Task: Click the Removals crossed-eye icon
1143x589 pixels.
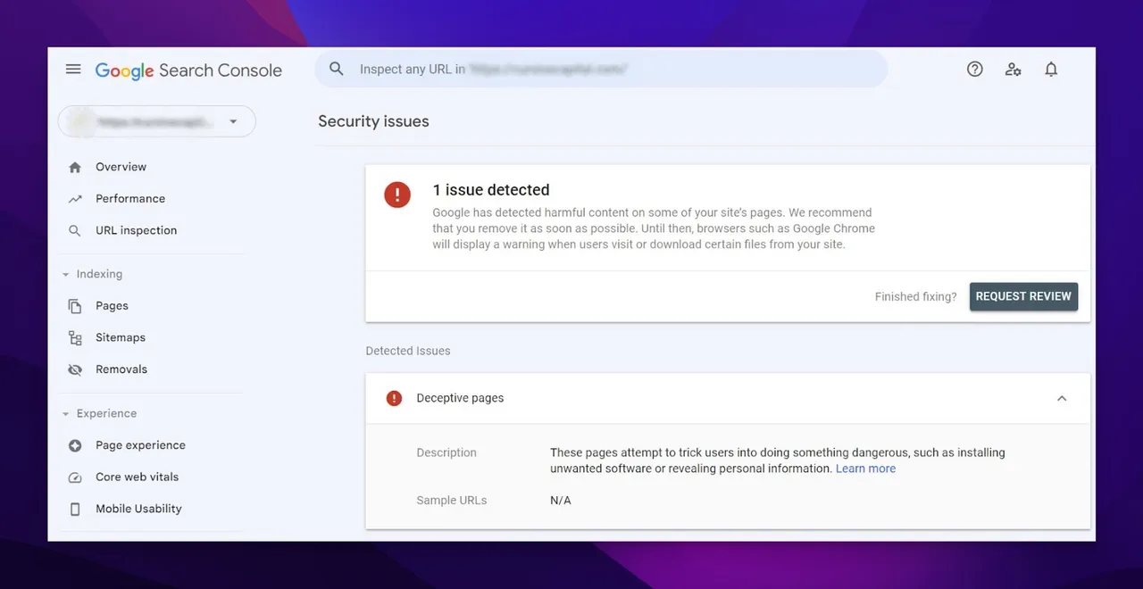Action: pyautogui.click(x=75, y=369)
